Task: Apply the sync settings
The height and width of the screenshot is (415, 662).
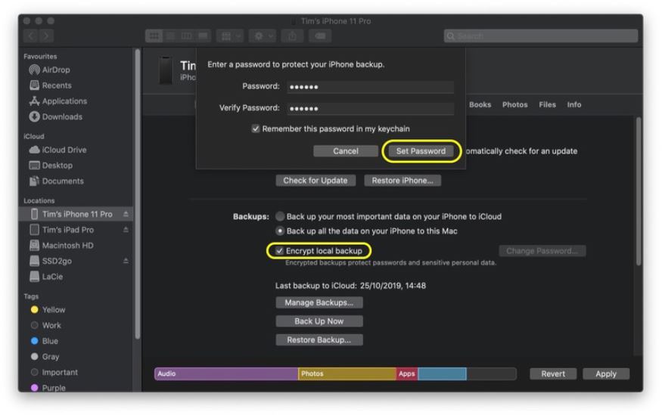Action: (x=606, y=373)
